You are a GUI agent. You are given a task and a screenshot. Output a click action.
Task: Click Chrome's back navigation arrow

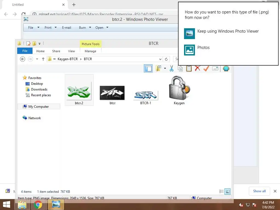(6, 14)
